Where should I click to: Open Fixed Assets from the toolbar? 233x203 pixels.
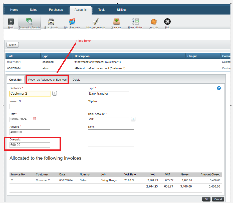[51, 22]
